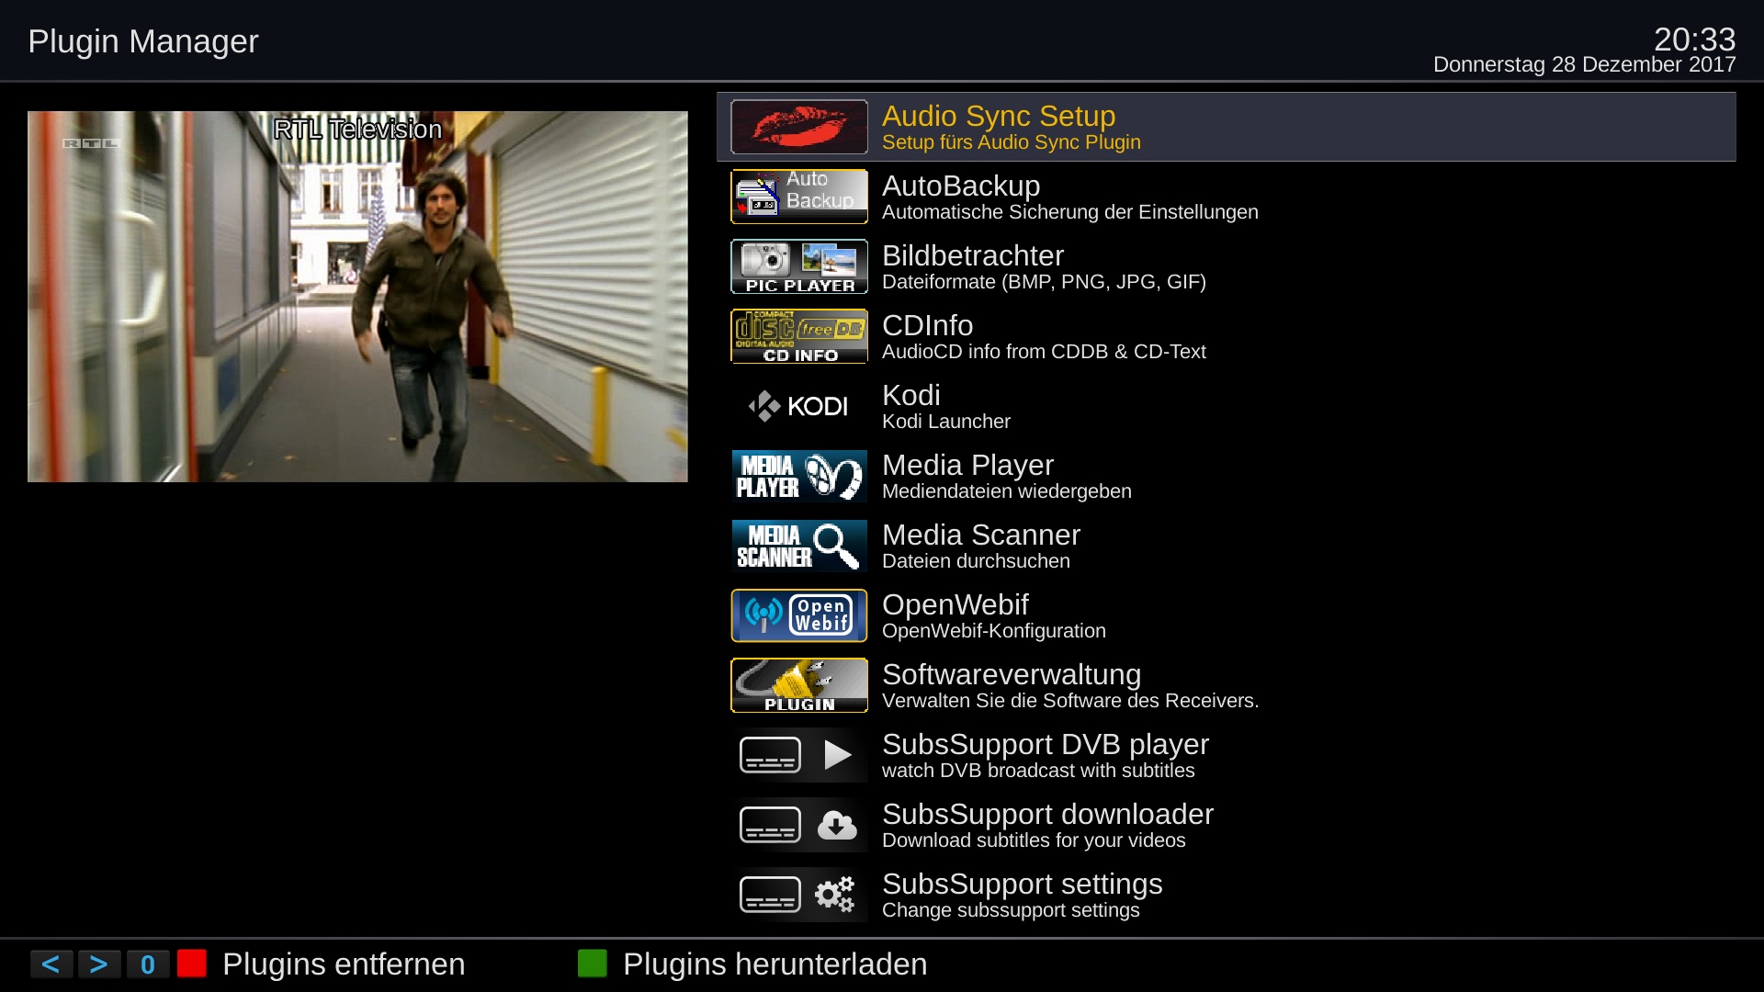Click 'Setup fürs Audio Sync Plugin' description

point(1012,142)
